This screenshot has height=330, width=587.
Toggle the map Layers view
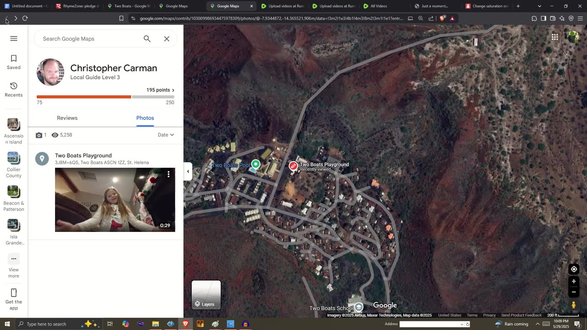click(x=206, y=295)
